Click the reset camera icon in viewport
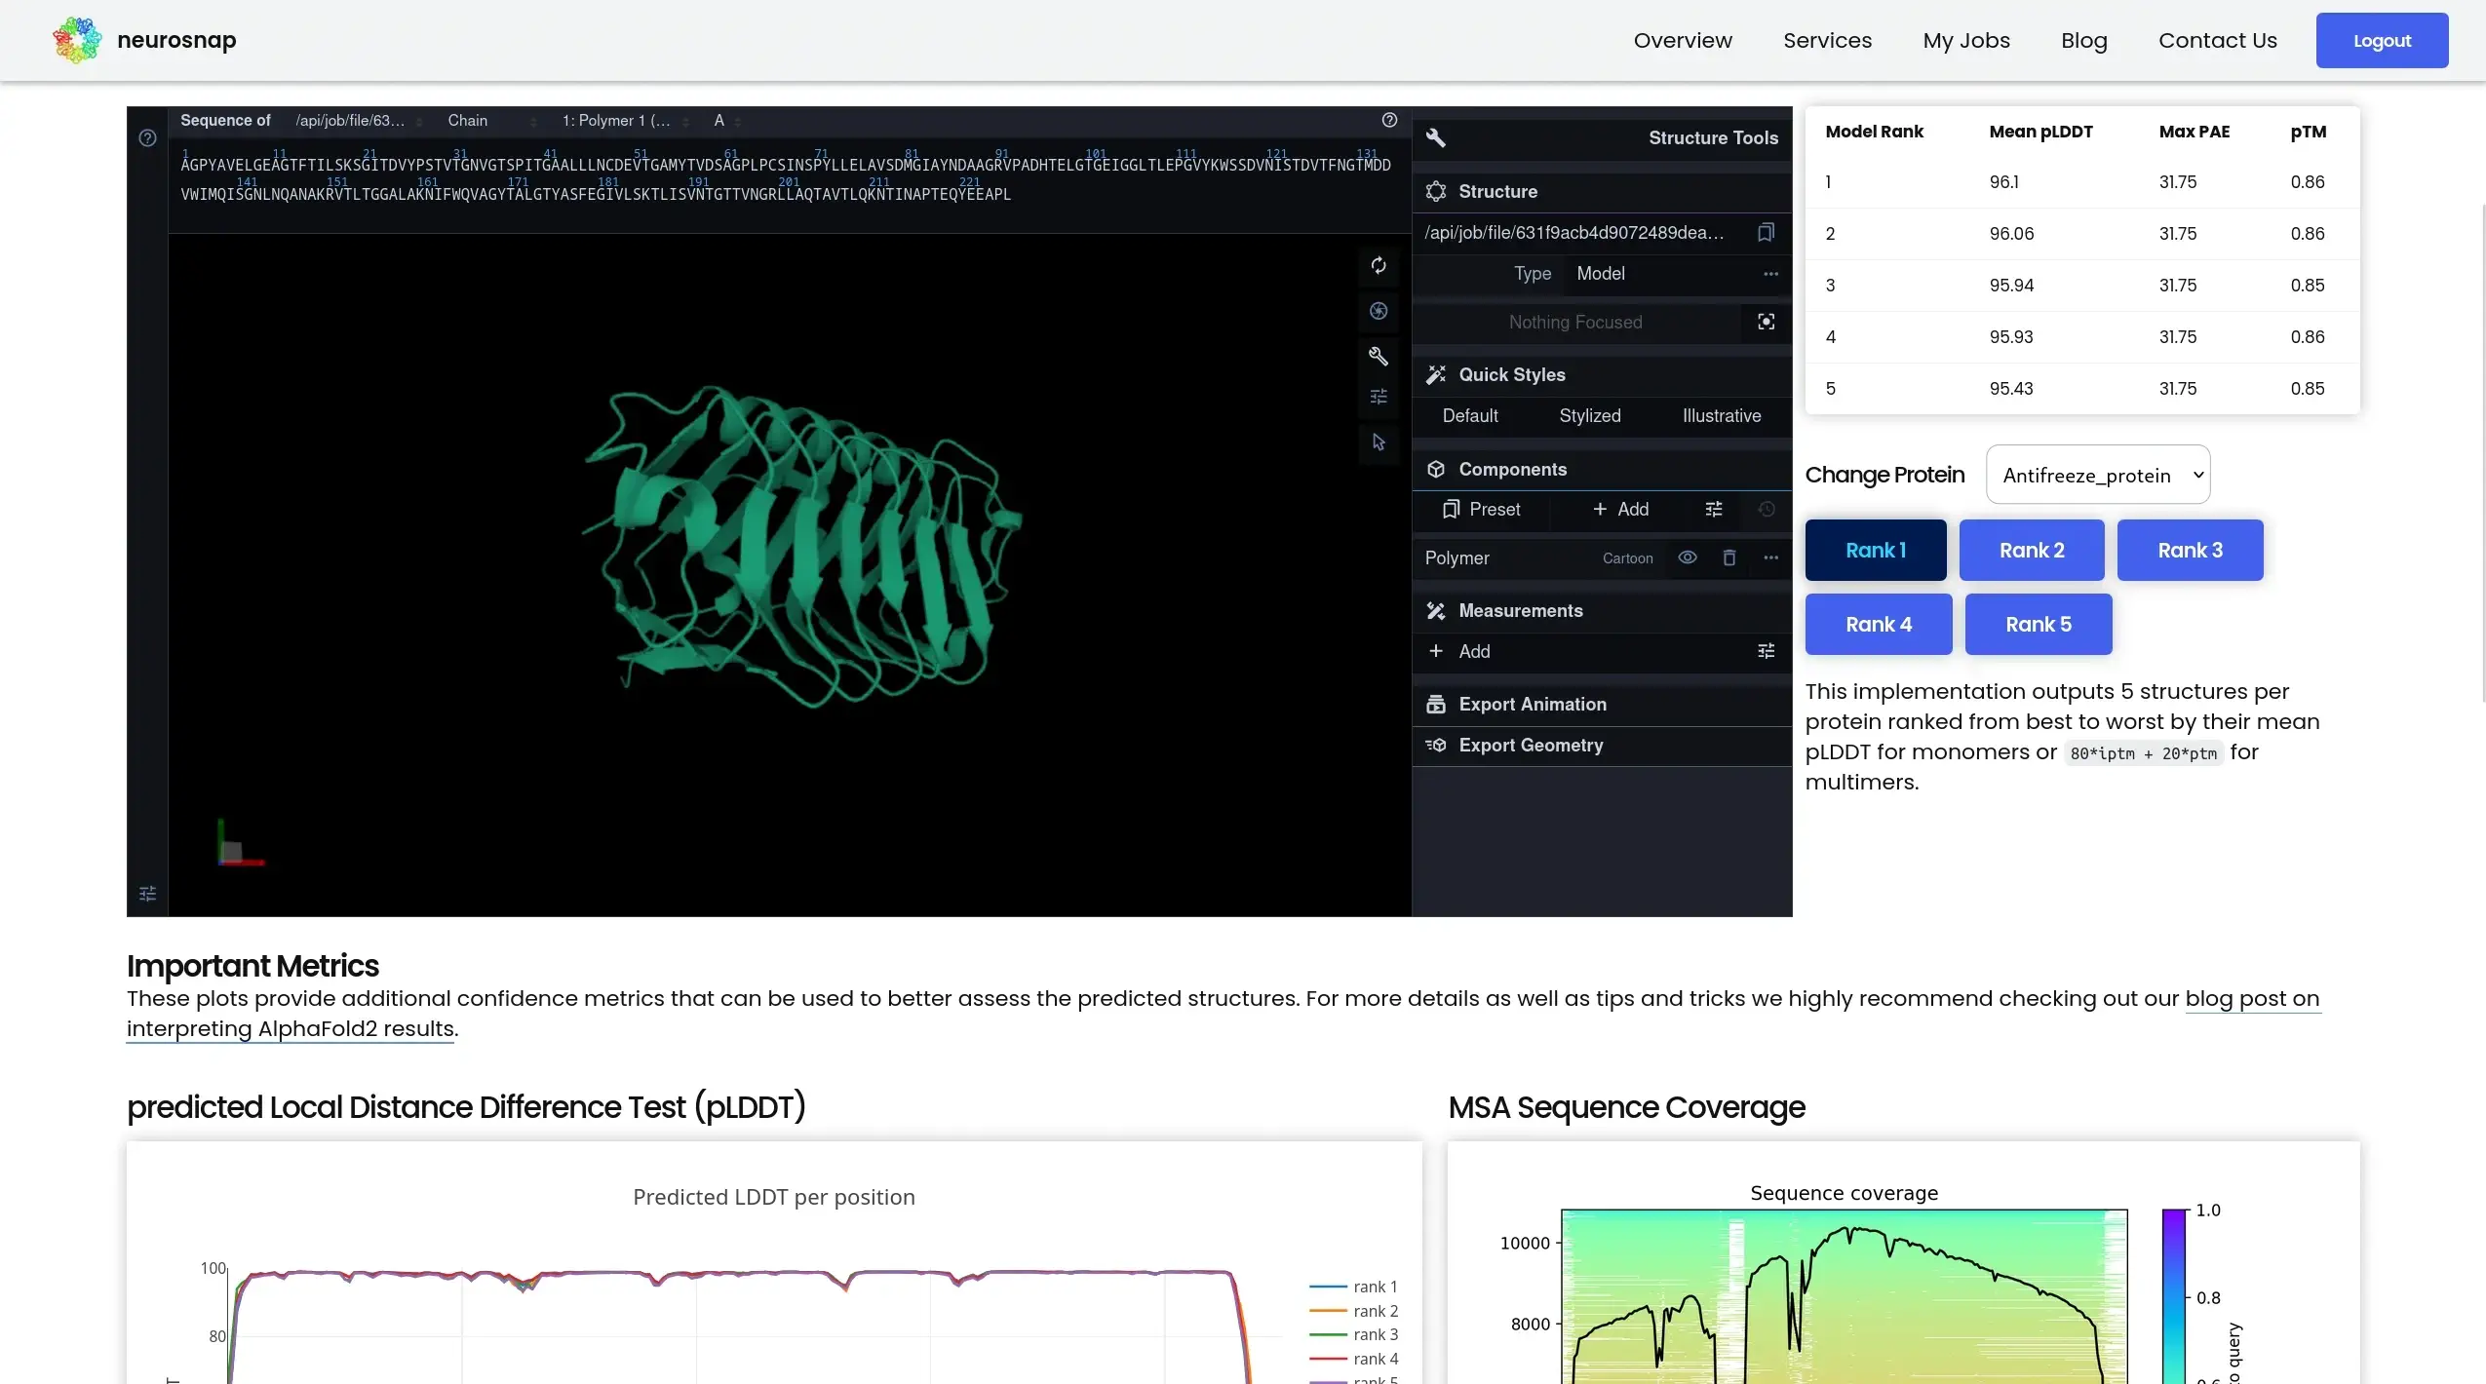 click(x=1378, y=265)
